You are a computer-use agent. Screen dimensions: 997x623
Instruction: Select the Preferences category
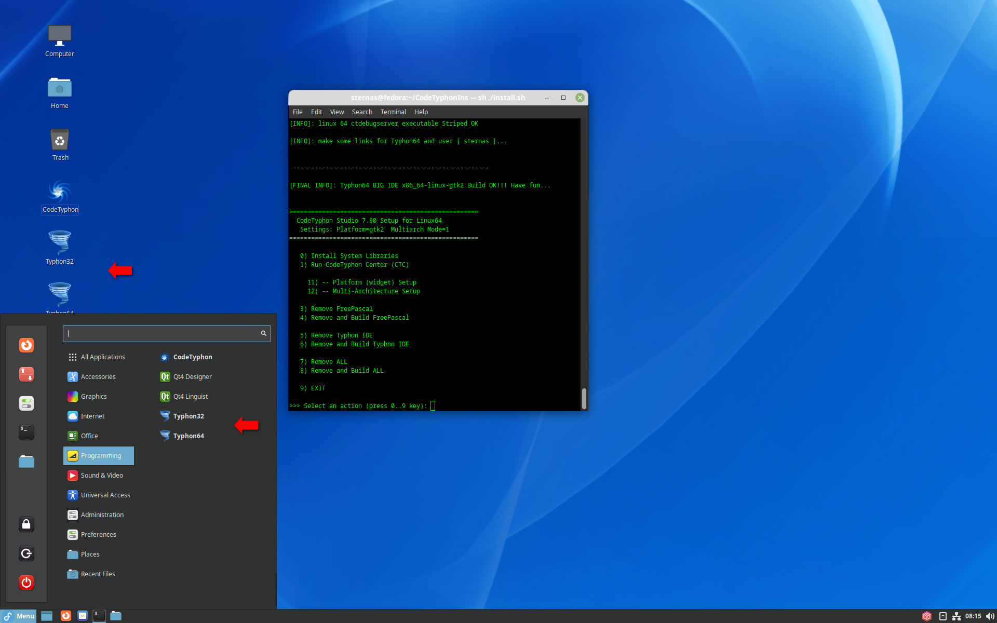[x=99, y=535]
